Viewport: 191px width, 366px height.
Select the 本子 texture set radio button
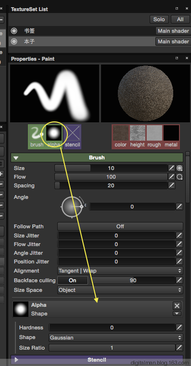click(14, 41)
